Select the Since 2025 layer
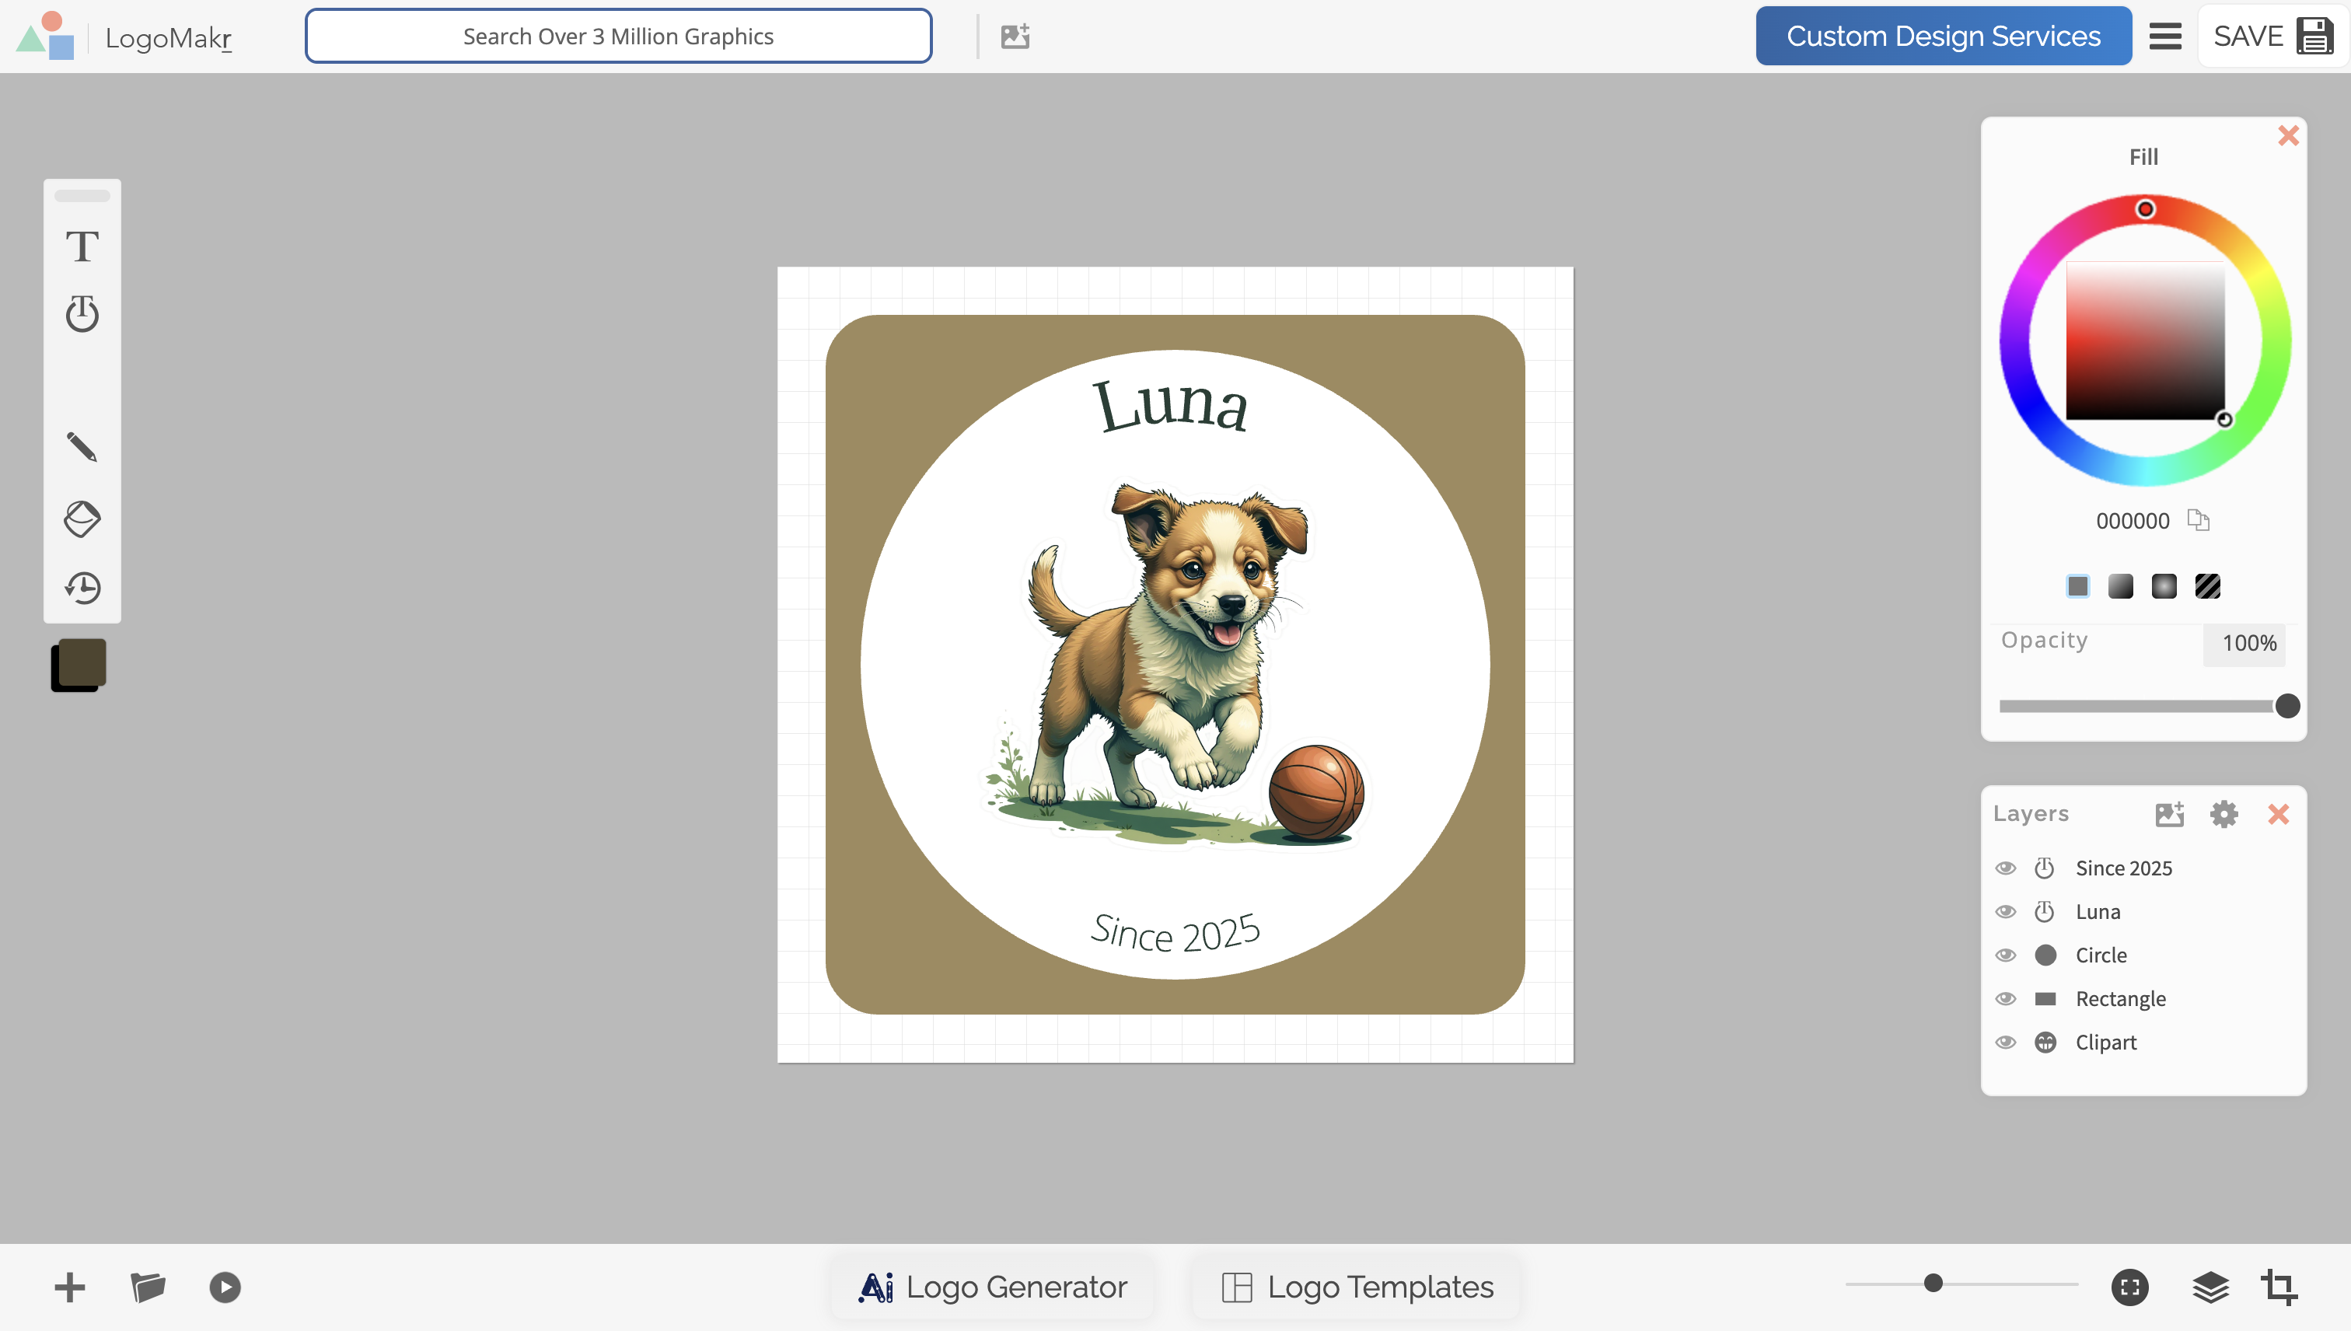This screenshot has width=2351, height=1331. (x=2123, y=868)
